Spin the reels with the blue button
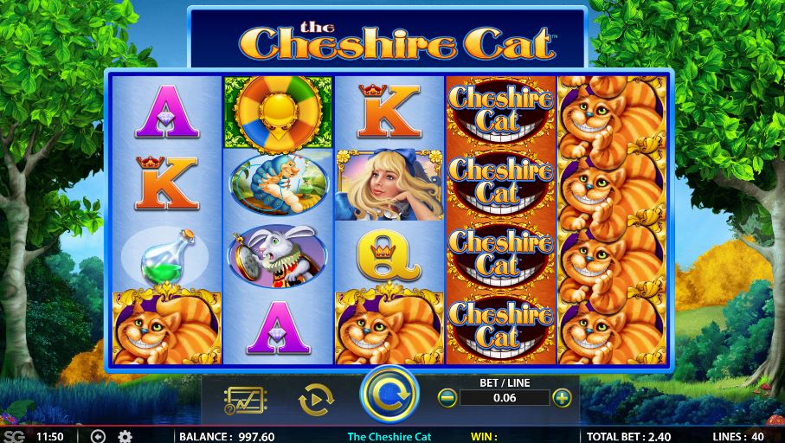The image size is (785, 443). click(389, 395)
